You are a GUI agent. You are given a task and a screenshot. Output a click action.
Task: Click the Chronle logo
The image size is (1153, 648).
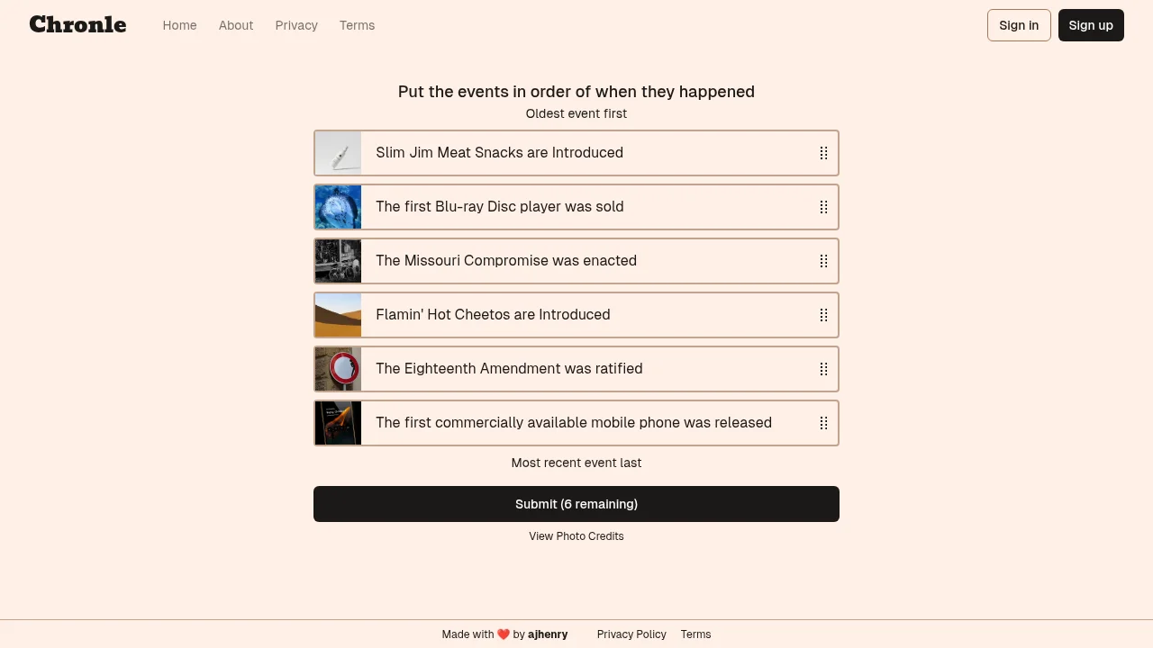77,25
